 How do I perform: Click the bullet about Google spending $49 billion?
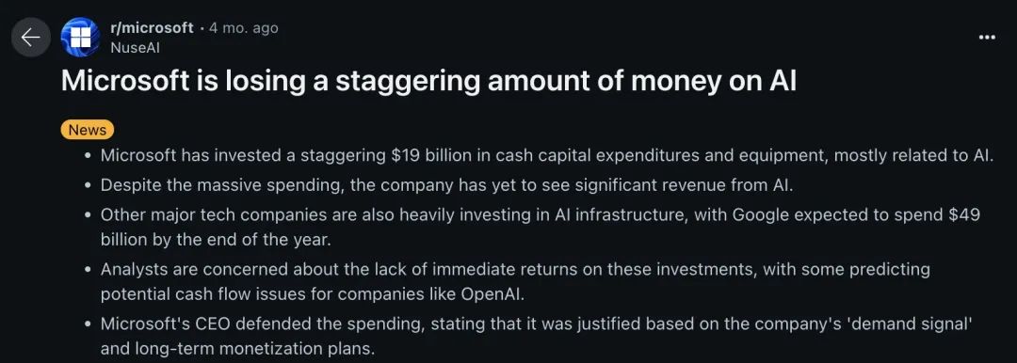[x=540, y=227]
